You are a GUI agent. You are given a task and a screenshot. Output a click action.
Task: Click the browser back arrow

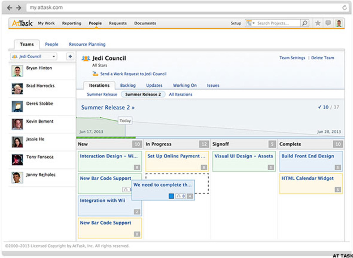[x=9, y=8]
